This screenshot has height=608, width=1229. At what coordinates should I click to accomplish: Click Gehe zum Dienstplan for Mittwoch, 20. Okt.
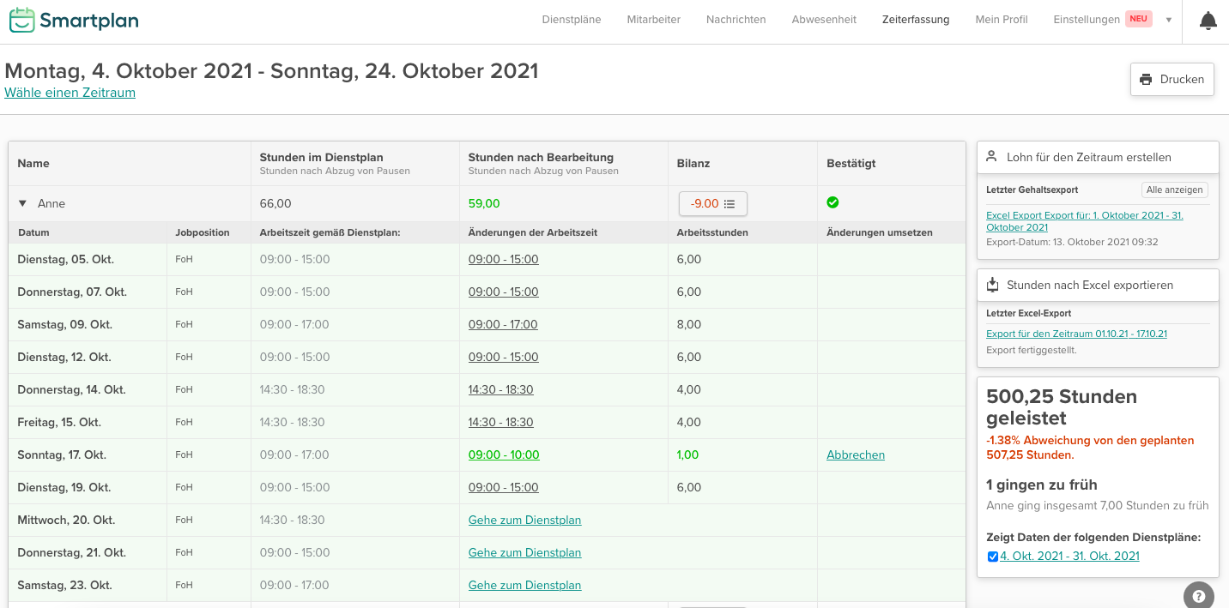pyautogui.click(x=524, y=520)
